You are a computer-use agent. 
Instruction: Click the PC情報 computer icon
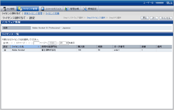(x=4, y=9)
